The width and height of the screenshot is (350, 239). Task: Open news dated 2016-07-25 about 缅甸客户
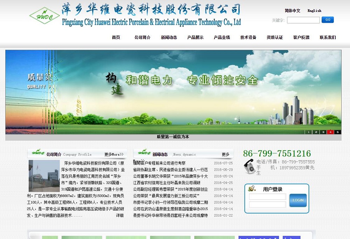159,163
